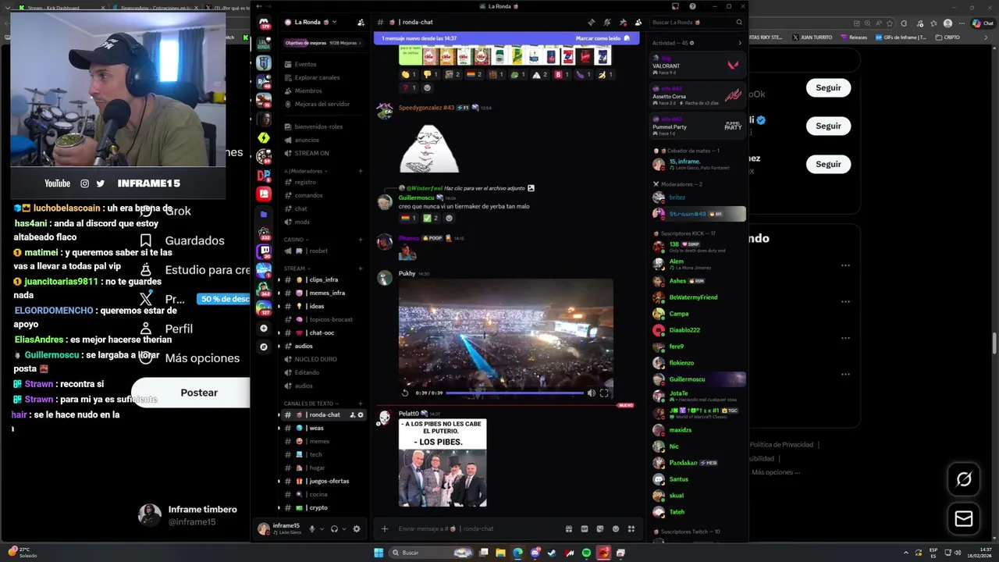Screen dimensions: 999x562
Task: Open apps icon in message box
Action: [631, 528]
